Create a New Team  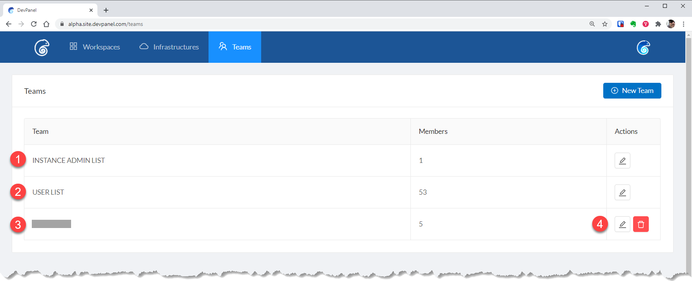[x=632, y=91]
